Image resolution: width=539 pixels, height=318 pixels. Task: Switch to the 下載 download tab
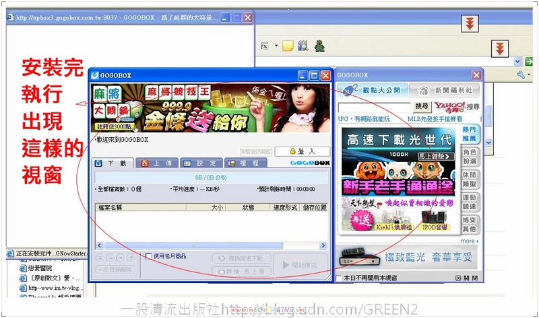(112, 163)
